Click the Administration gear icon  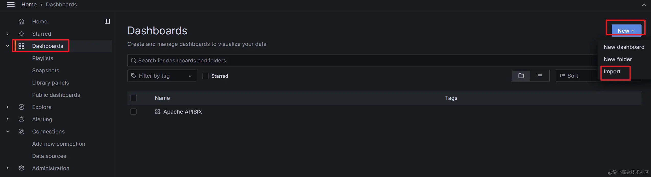21,168
